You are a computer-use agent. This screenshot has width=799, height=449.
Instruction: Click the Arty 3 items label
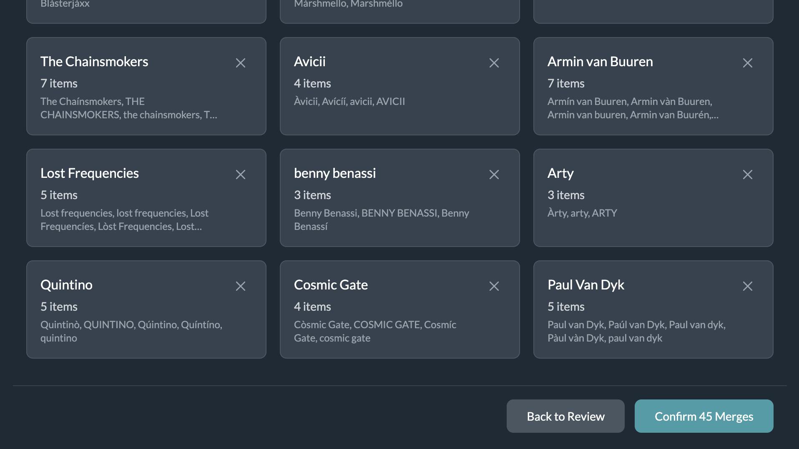[x=565, y=195]
